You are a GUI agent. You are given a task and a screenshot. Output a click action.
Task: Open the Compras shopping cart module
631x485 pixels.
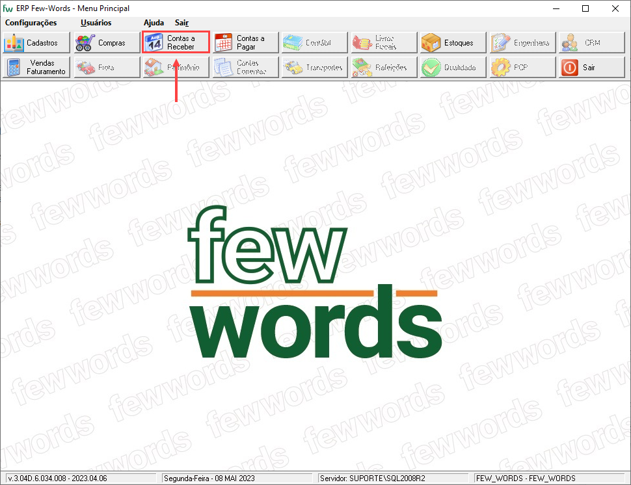point(106,43)
